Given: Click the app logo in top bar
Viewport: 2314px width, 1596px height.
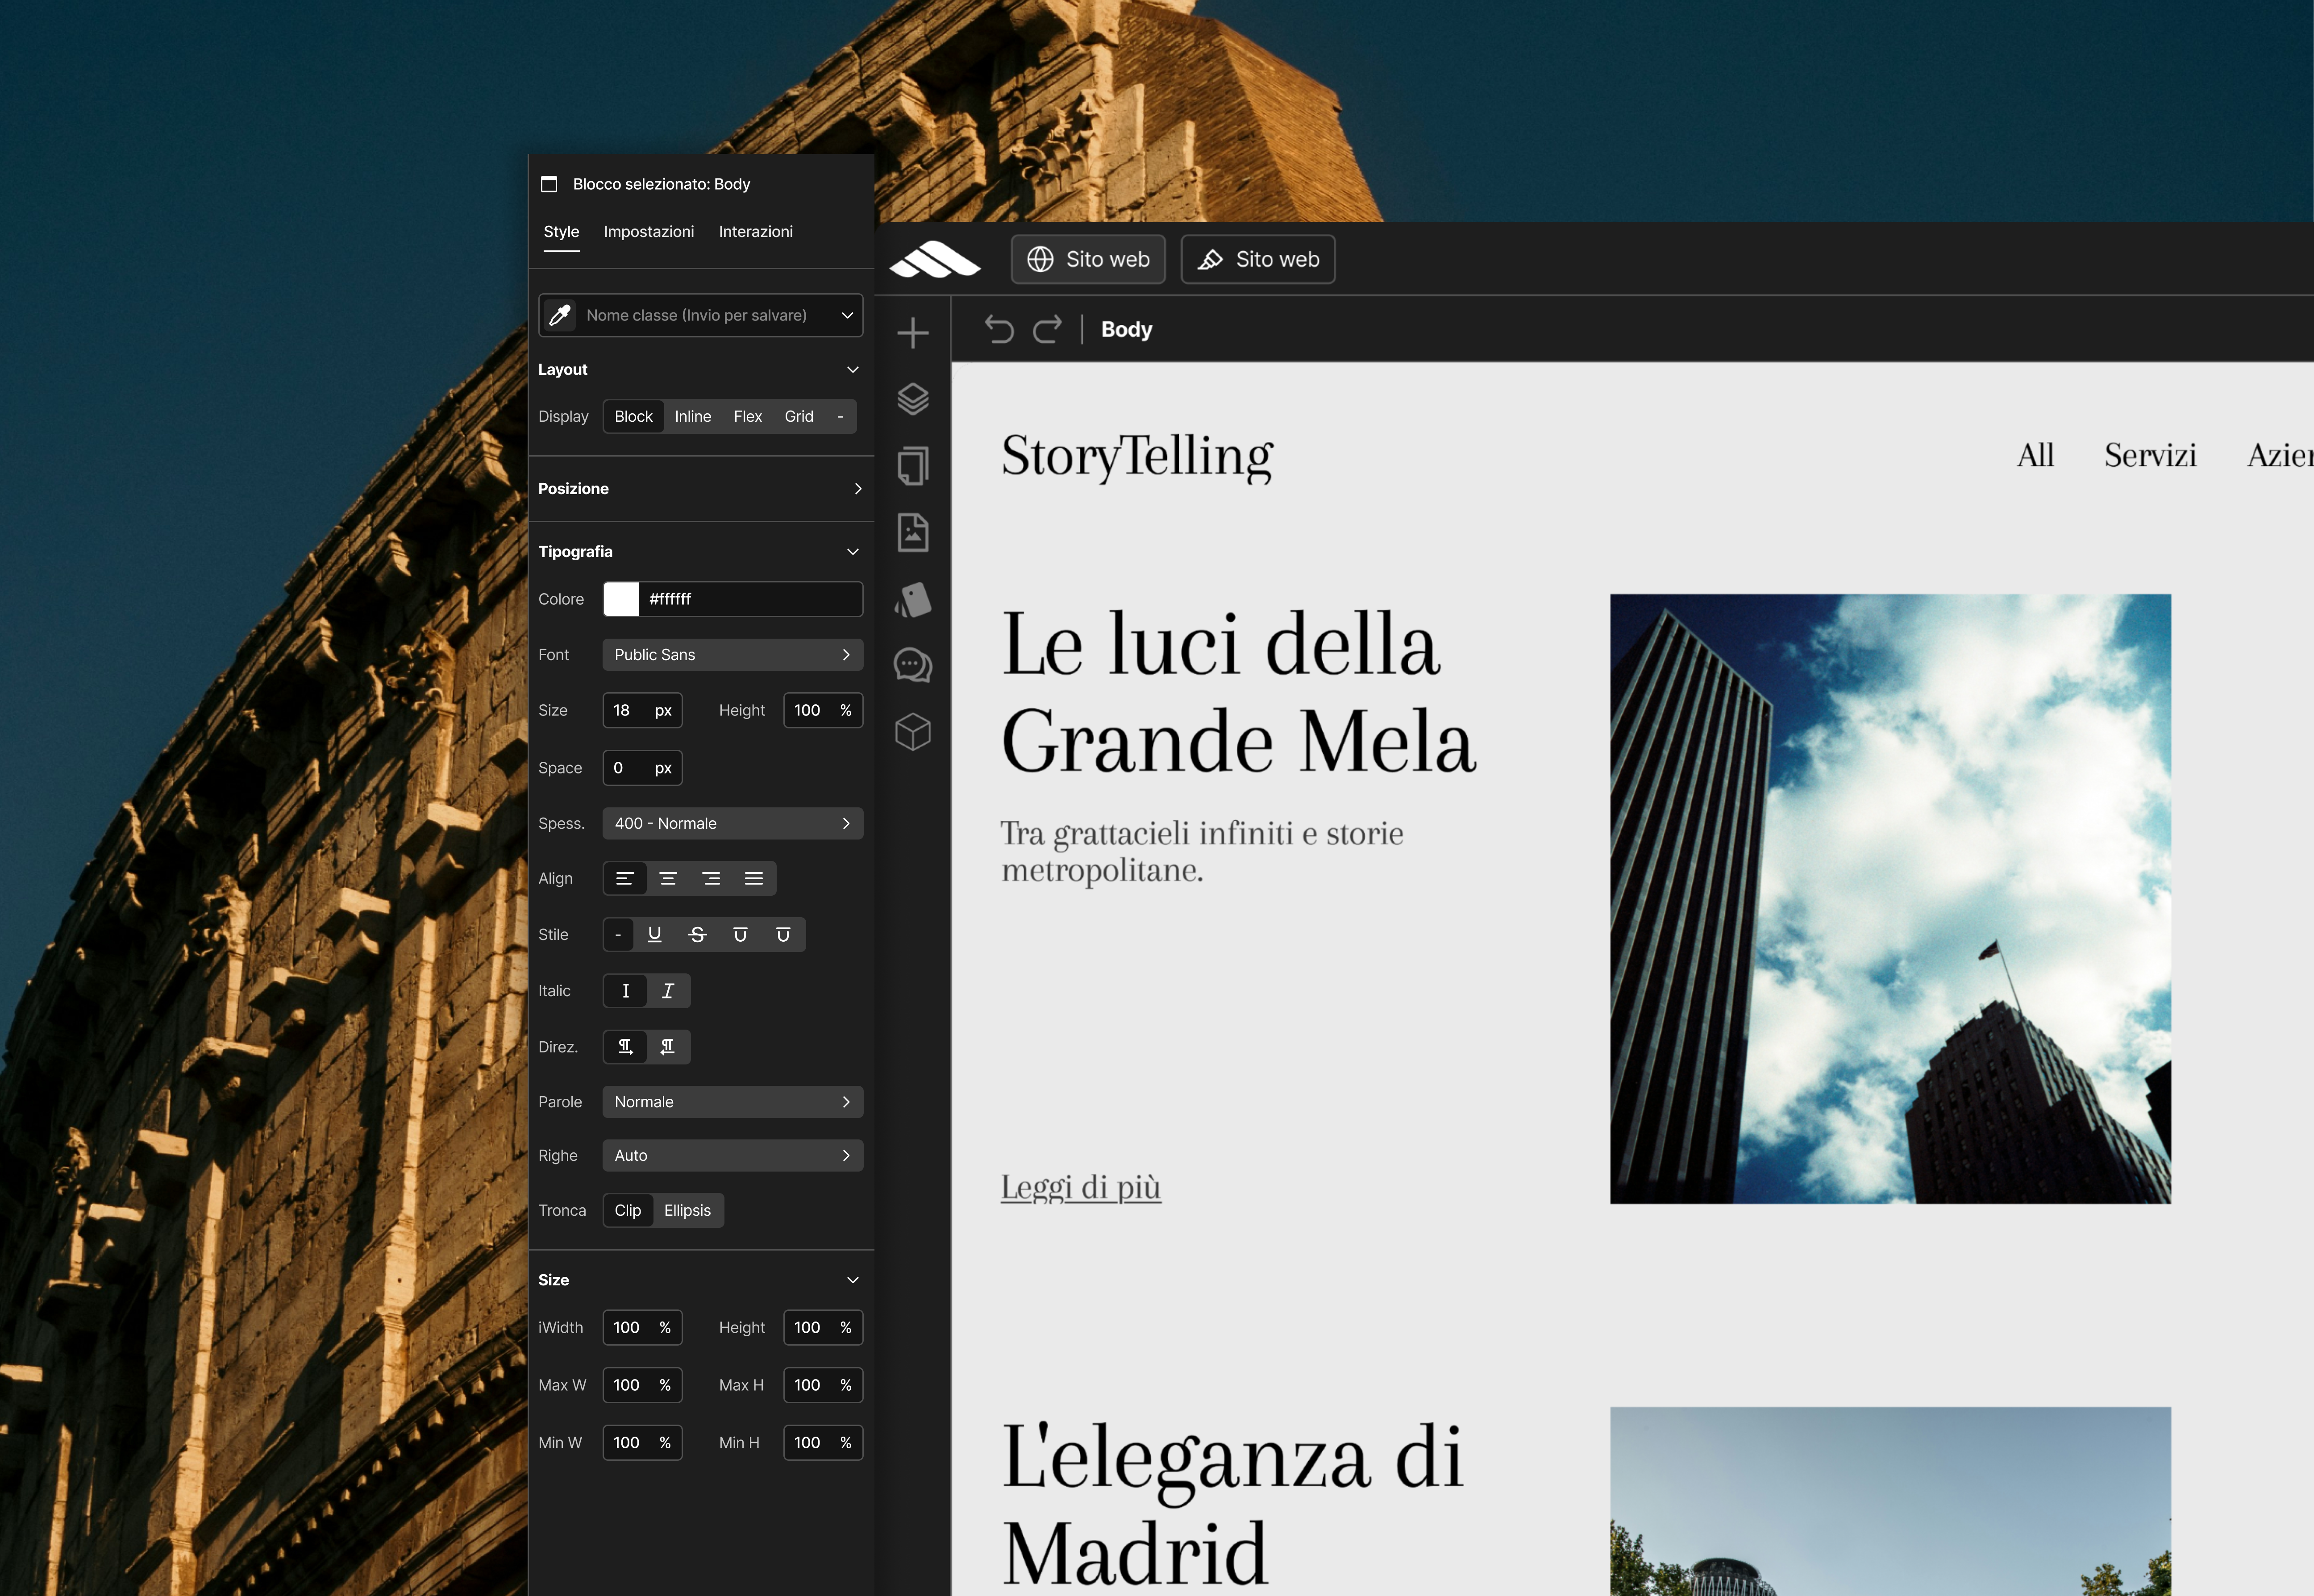Looking at the screenshot, I should click(x=935, y=259).
